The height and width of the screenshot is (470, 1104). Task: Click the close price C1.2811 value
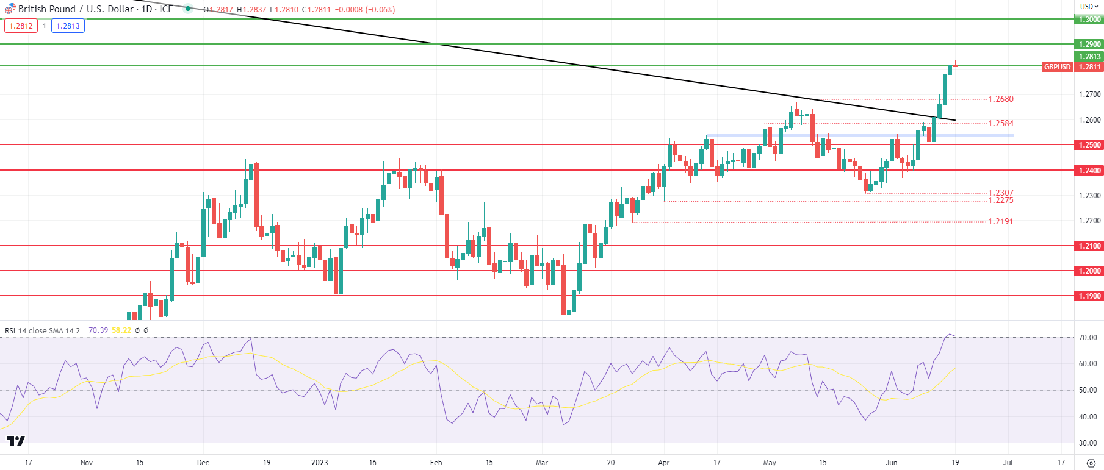tap(316, 10)
